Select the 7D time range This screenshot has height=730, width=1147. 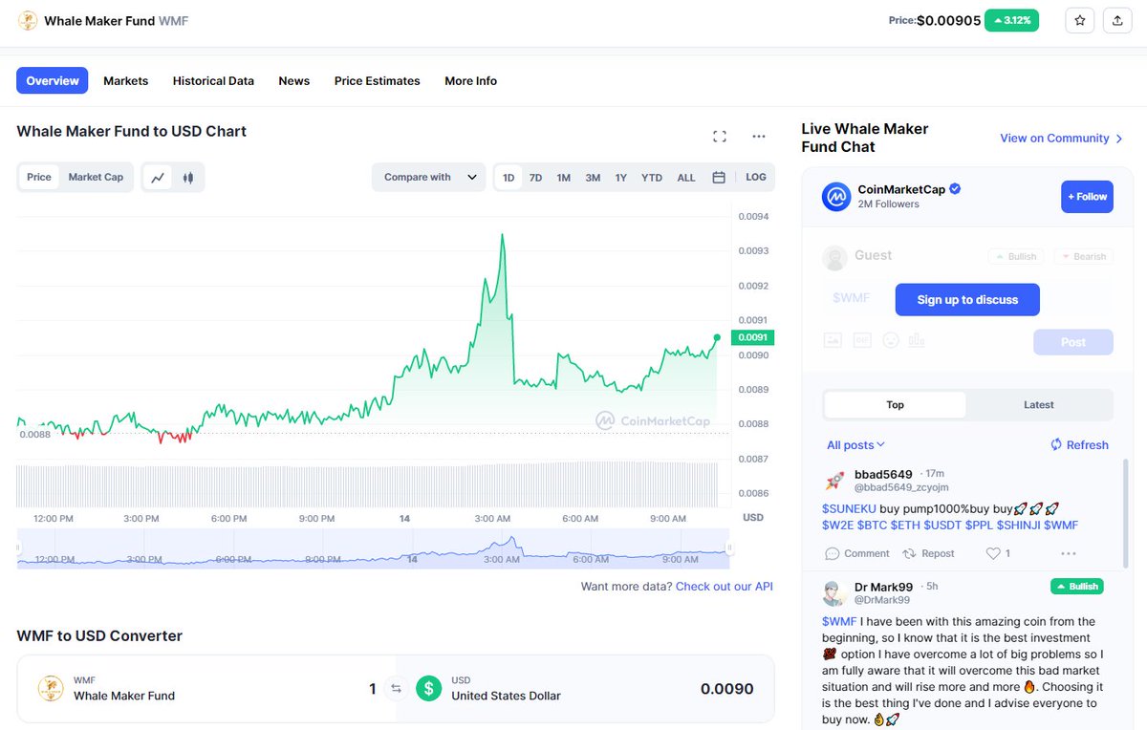coord(535,178)
